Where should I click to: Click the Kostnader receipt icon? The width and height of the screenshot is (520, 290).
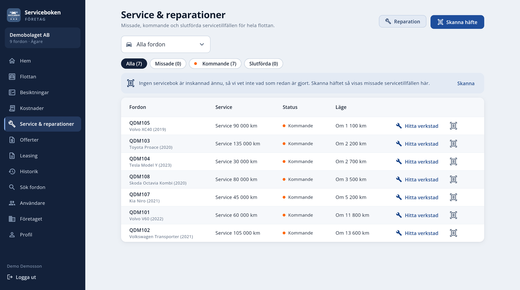pyautogui.click(x=12, y=108)
